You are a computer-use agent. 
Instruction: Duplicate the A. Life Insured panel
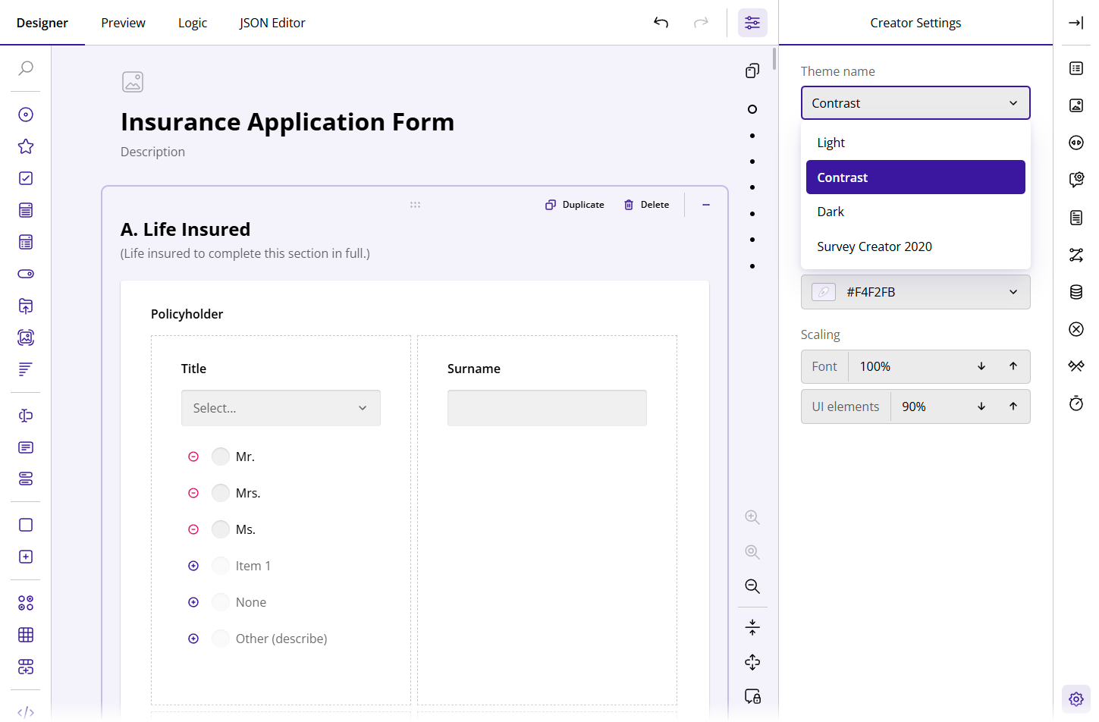click(574, 204)
